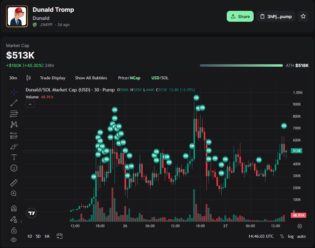Screen dimensions: 315x248
Task: Open the 14:46:03 UTC timezone menu
Action: coord(261,236)
